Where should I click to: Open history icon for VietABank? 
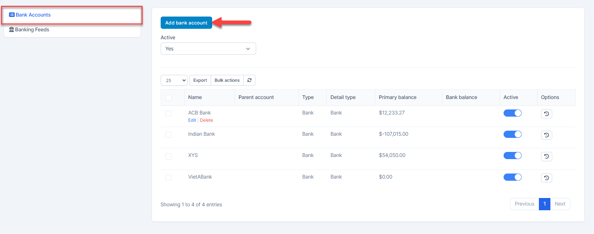[546, 178]
